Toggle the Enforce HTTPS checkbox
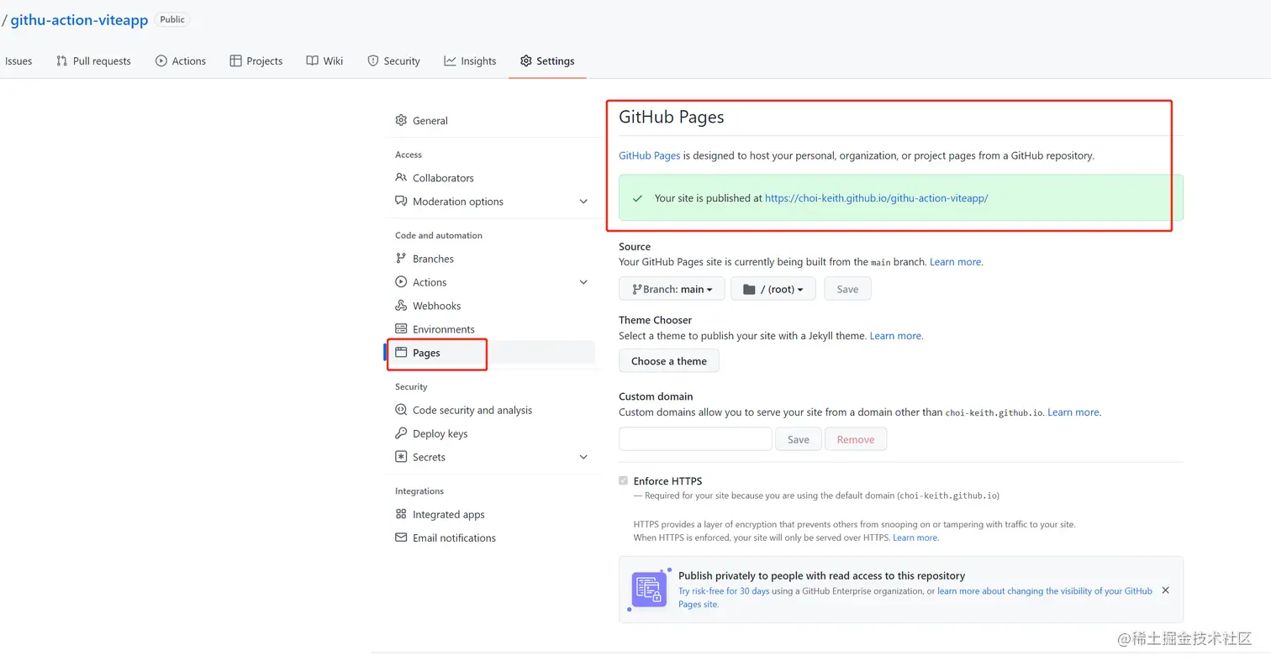1271x666 pixels. coord(623,480)
